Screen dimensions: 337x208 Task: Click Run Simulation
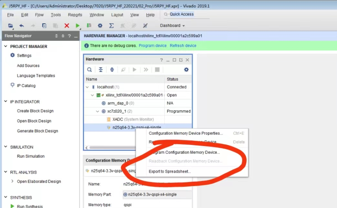tap(31, 156)
